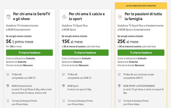Click heading Per chi ama le SerieTV
Image resolution: width=171 pixels, height=108 pixels.
[31, 16]
